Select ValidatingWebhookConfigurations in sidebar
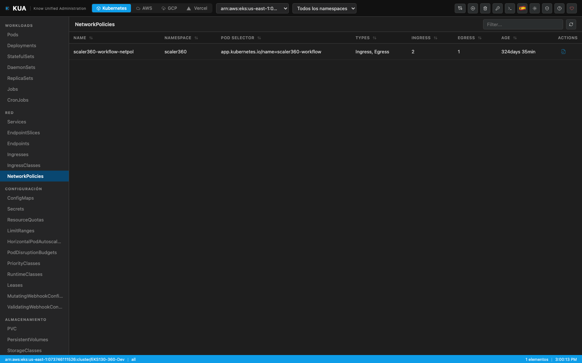582x363 pixels. tap(34, 307)
